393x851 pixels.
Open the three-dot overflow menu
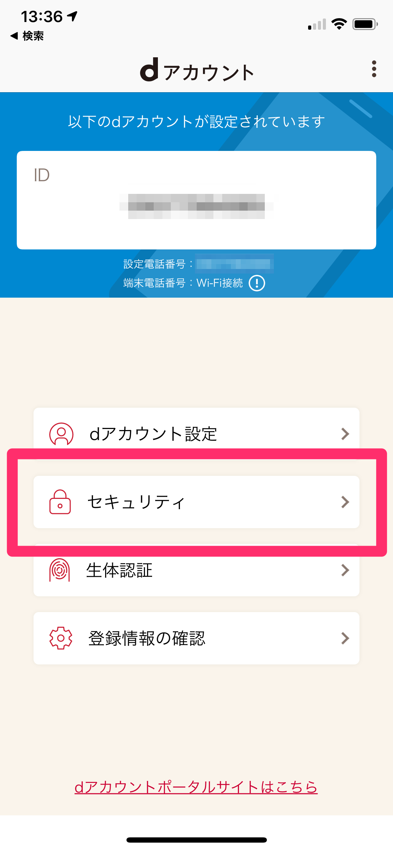374,69
